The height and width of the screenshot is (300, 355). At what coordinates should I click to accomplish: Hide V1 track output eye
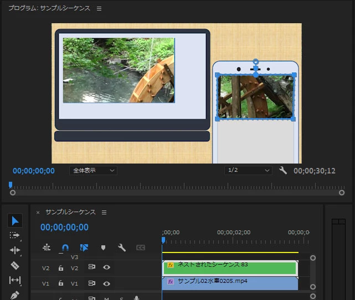tap(107, 284)
